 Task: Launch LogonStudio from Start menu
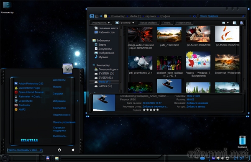[x=23, y=101]
